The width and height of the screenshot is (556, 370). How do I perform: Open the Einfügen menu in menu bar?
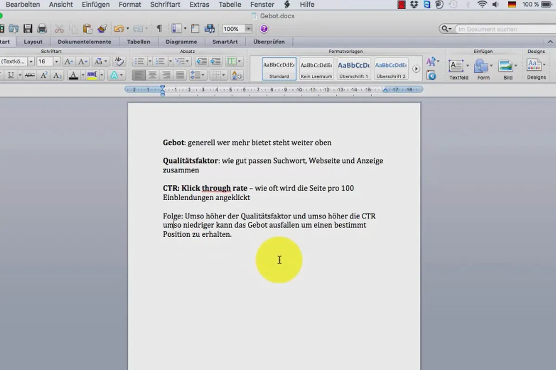pos(95,5)
